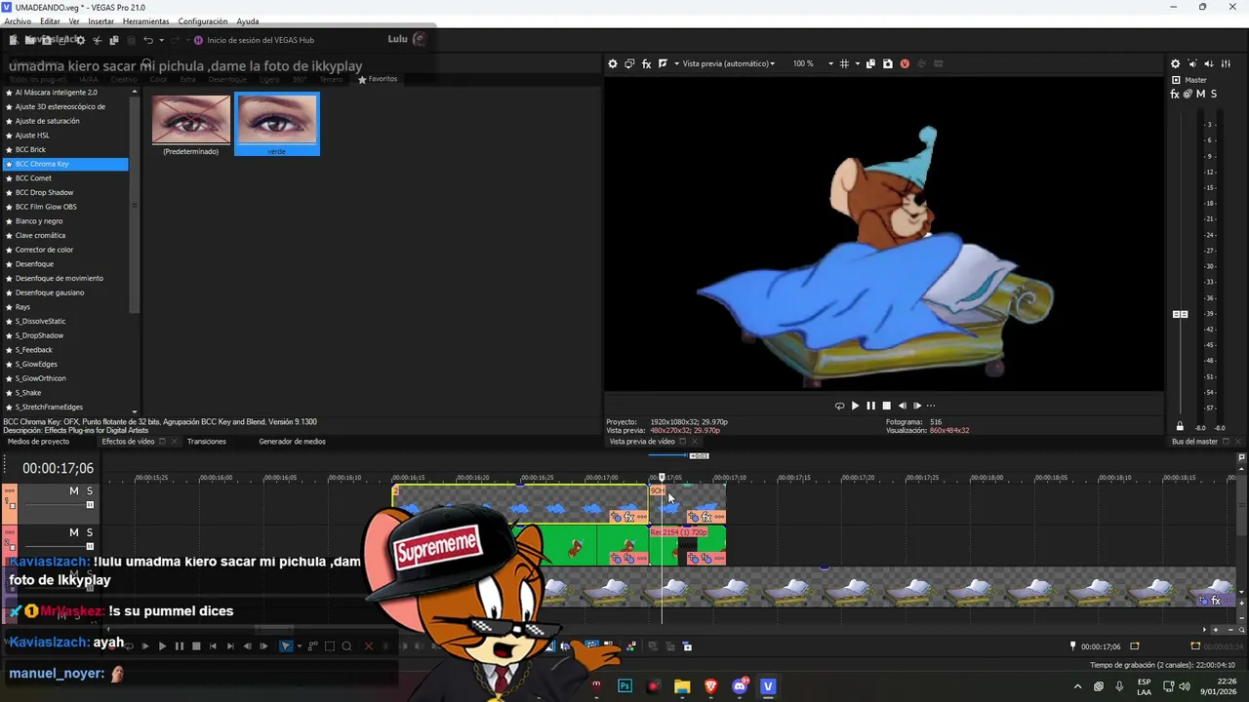Stop playback from timeline transport bar
The image size is (1249, 702).
pos(196,645)
